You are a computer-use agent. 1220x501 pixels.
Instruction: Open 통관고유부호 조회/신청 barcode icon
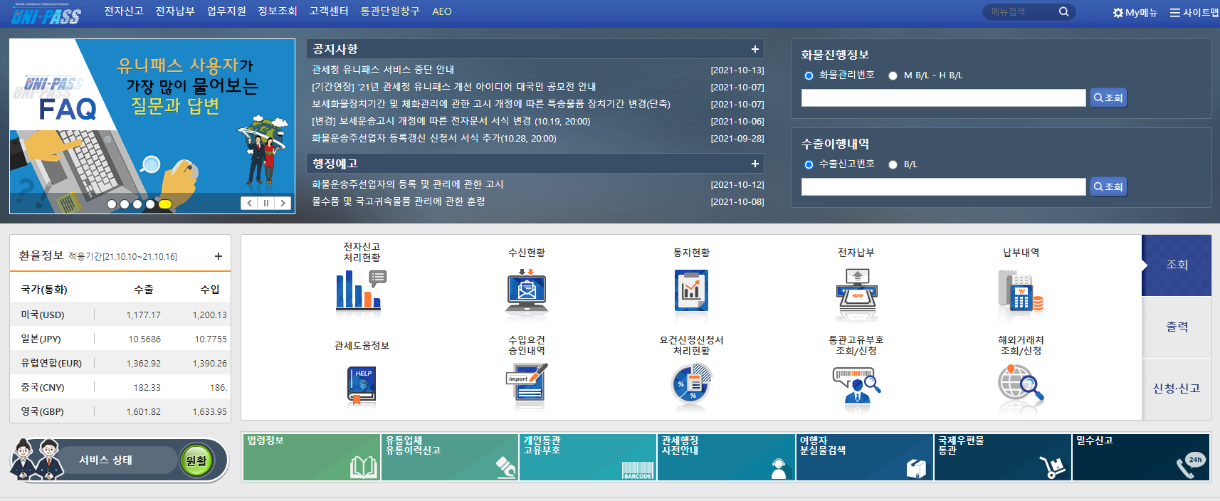point(857,385)
